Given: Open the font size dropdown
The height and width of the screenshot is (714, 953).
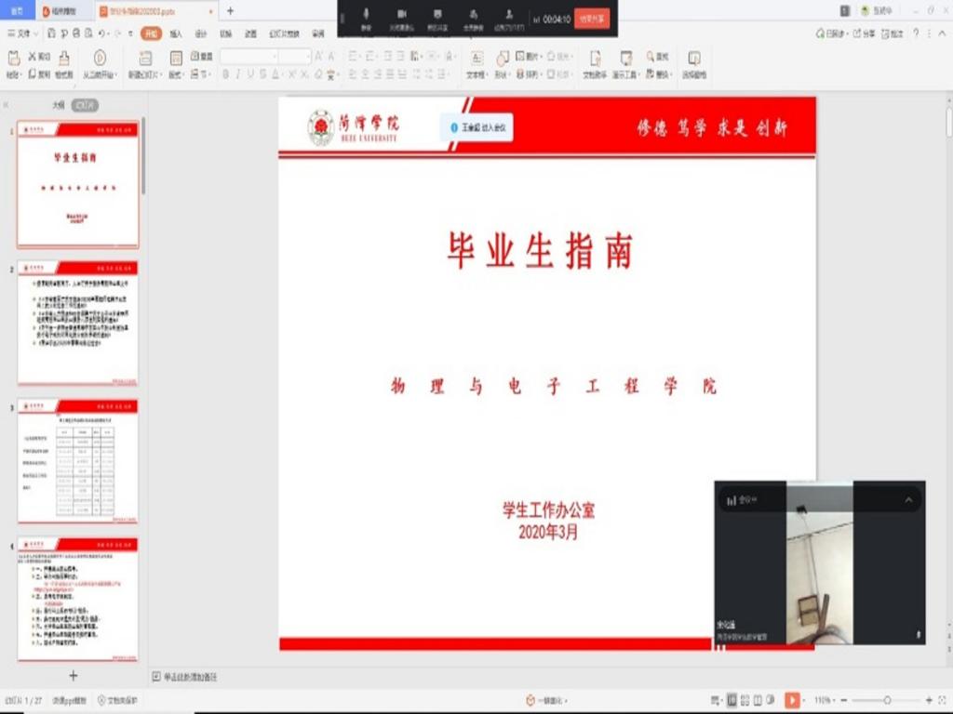Looking at the screenshot, I should click(307, 57).
